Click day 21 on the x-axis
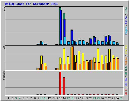The image size is (129, 101). (83, 98)
